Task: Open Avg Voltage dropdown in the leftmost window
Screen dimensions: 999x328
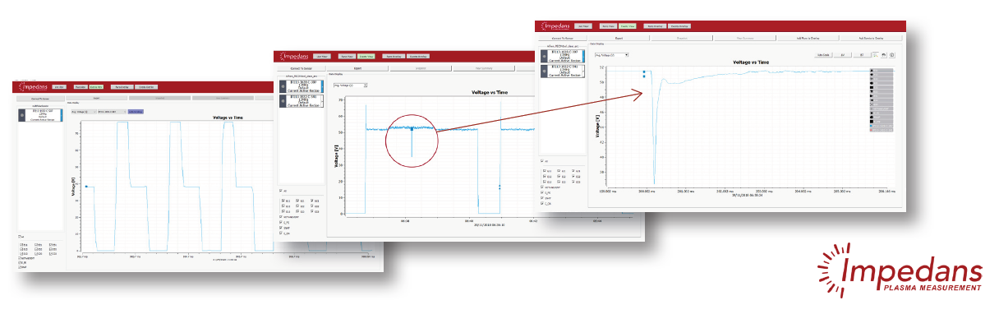Action: coord(83,112)
